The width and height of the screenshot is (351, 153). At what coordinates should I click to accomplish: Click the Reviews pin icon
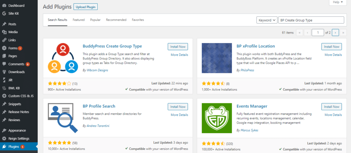(4, 120)
